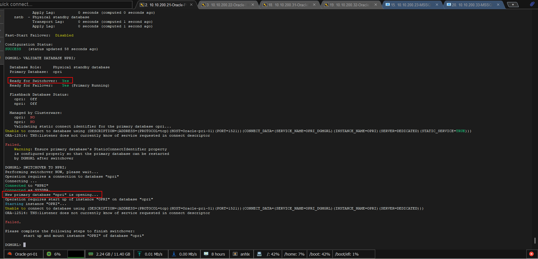The width and height of the screenshot is (538, 259).
Task: Close the 10.10.200.21-Oracle tab
Action: 191,5
